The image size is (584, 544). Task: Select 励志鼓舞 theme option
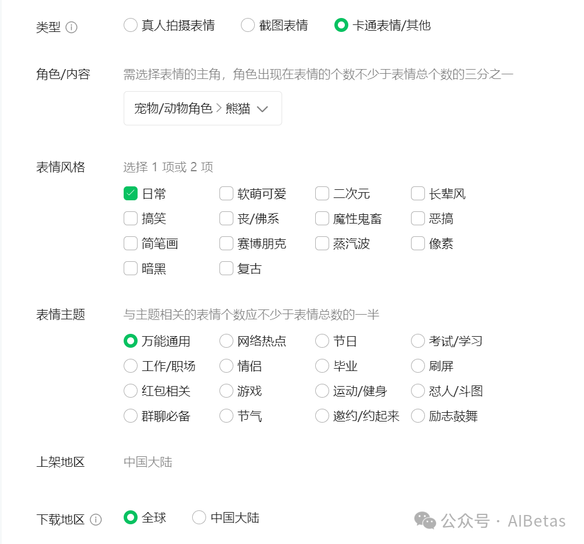pos(417,416)
